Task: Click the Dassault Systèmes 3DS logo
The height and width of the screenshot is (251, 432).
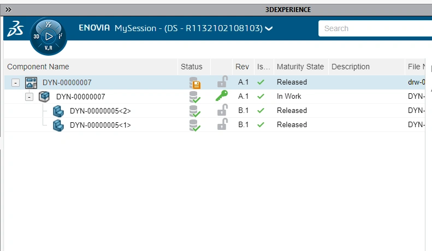Action: 15,28
